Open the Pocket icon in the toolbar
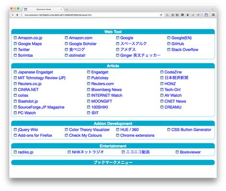 tap(182, 15)
